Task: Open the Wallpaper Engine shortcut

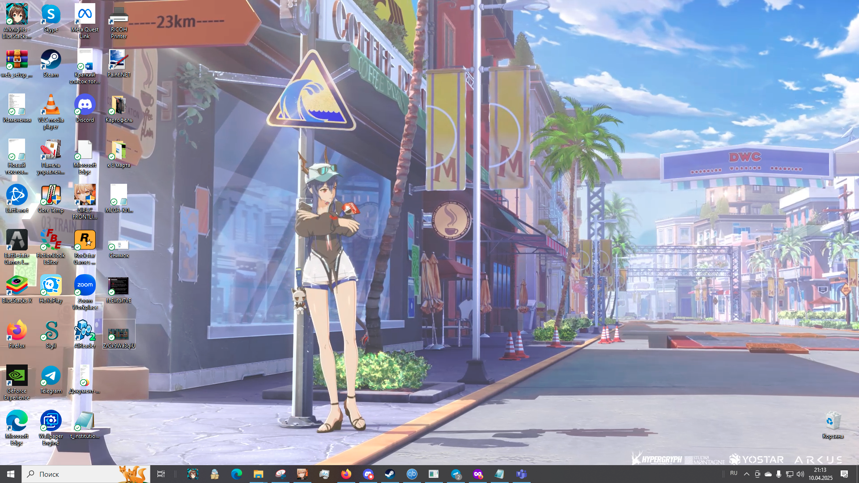Action: [x=51, y=428]
